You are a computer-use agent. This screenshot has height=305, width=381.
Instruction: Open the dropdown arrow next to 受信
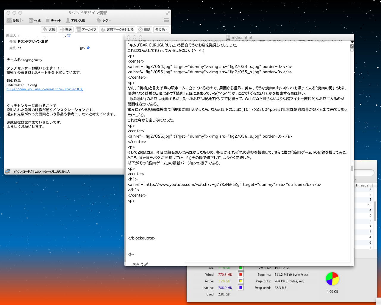pyautogui.click(x=23, y=21)
